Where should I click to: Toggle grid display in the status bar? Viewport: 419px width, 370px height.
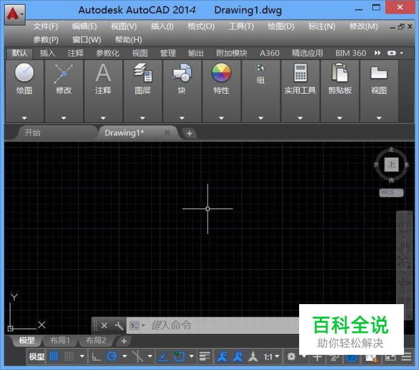coord(54,357)
